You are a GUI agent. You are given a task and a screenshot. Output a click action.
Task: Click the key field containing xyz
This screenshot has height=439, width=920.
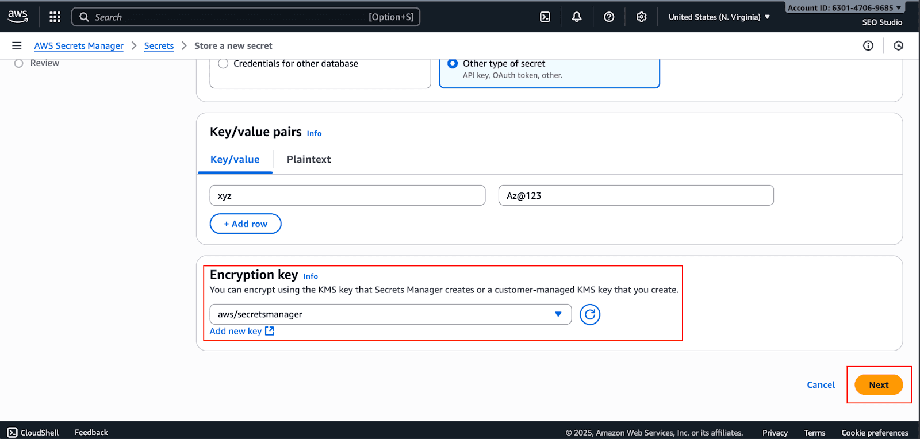coord(347,195)
